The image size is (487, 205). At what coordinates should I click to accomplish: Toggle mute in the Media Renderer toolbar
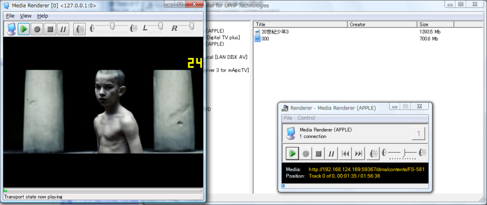coord(80,29)
